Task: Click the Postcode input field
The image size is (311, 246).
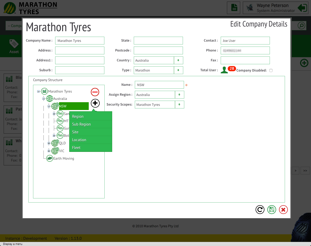Action: coord(158,50)
